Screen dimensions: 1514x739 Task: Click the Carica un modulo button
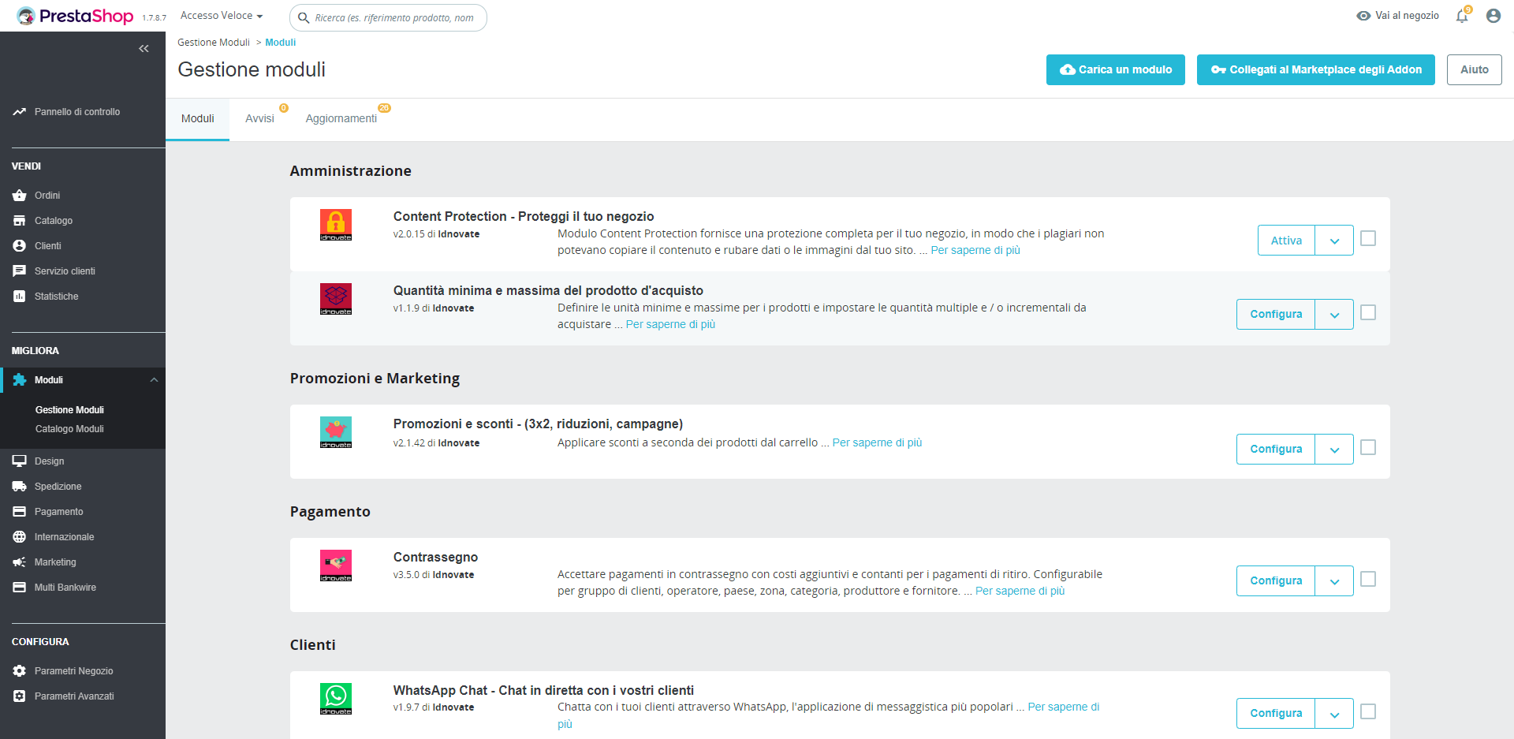(1115, 69)
